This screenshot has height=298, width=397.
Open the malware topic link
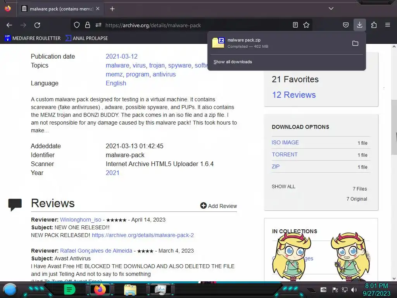tap(117, 65)
